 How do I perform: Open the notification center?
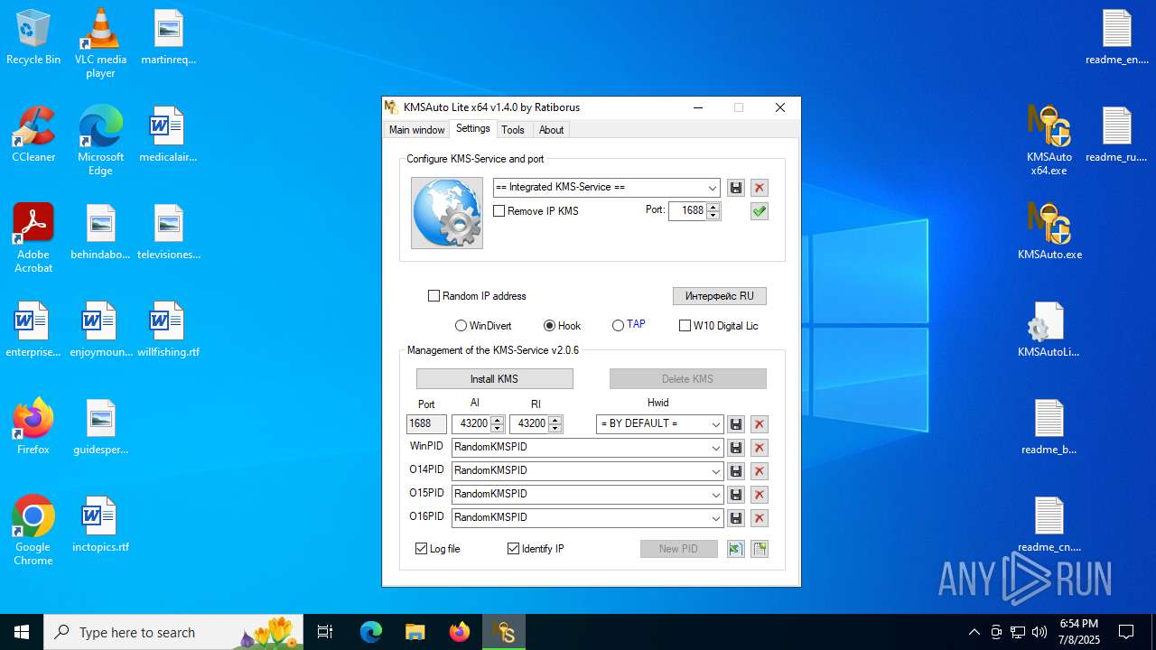[x=1126, y=632]
